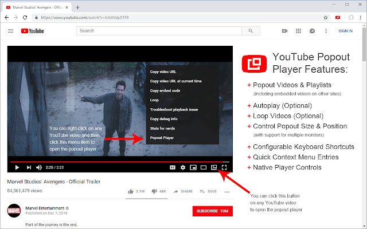The width and height of the screenshot is (367, 229).
Task: Play the video with the play button
Action: pyautogui.click(x=17, y=168)
